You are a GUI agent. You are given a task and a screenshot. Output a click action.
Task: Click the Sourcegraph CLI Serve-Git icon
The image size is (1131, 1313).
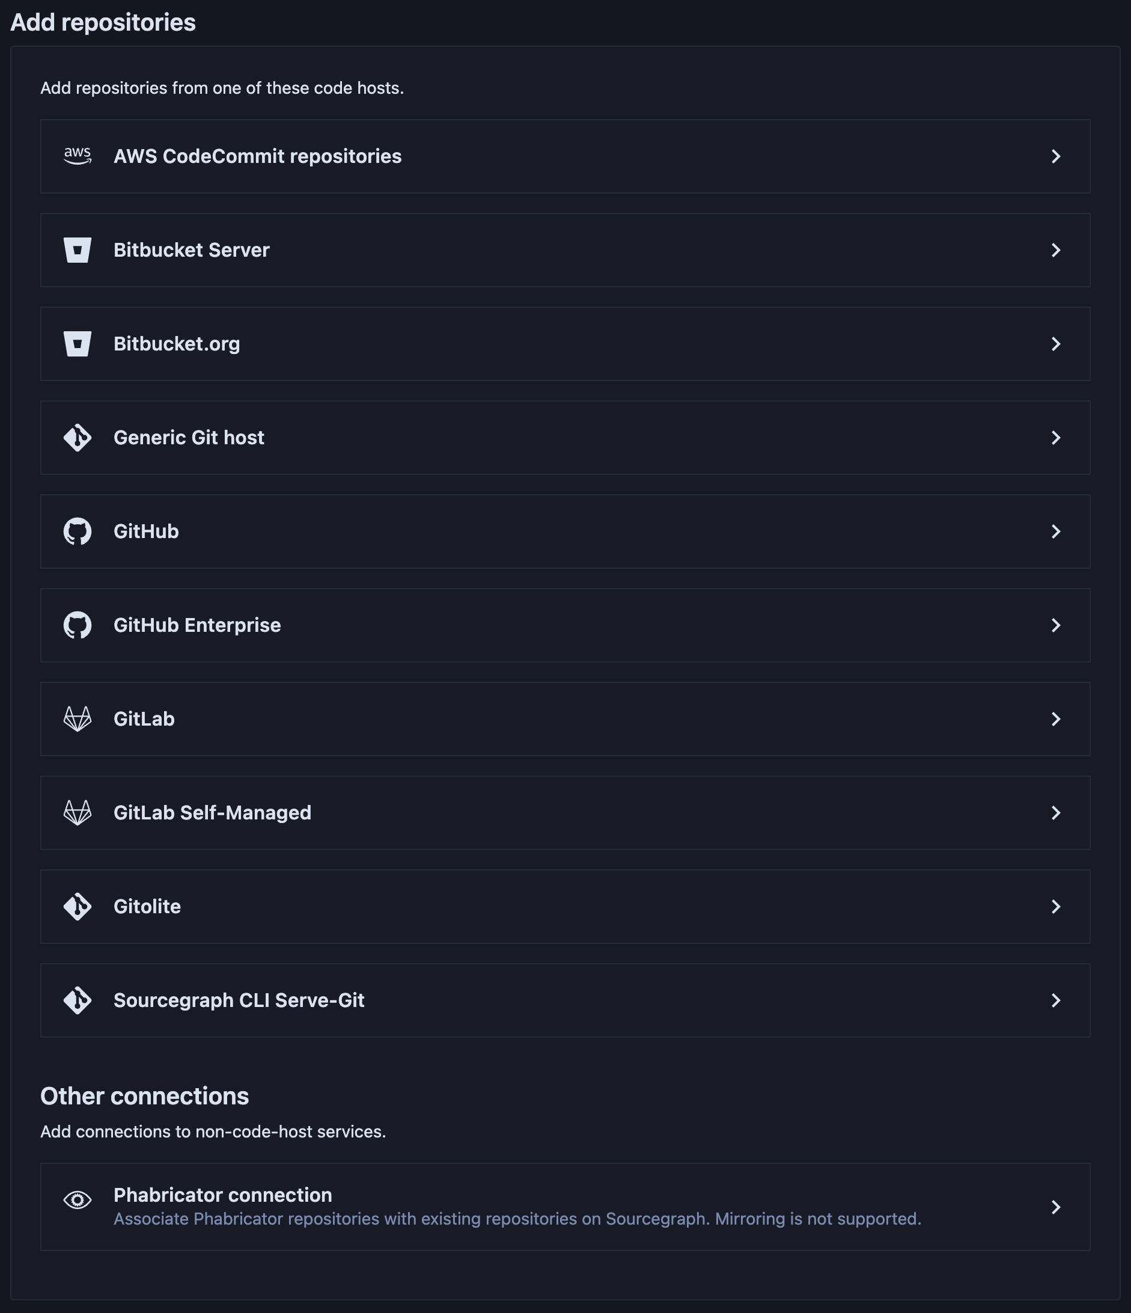(78, 1000)
